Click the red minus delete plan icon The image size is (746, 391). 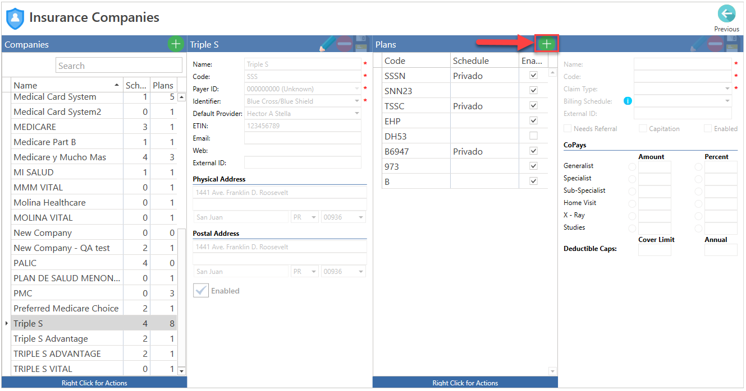pos(715,44)
